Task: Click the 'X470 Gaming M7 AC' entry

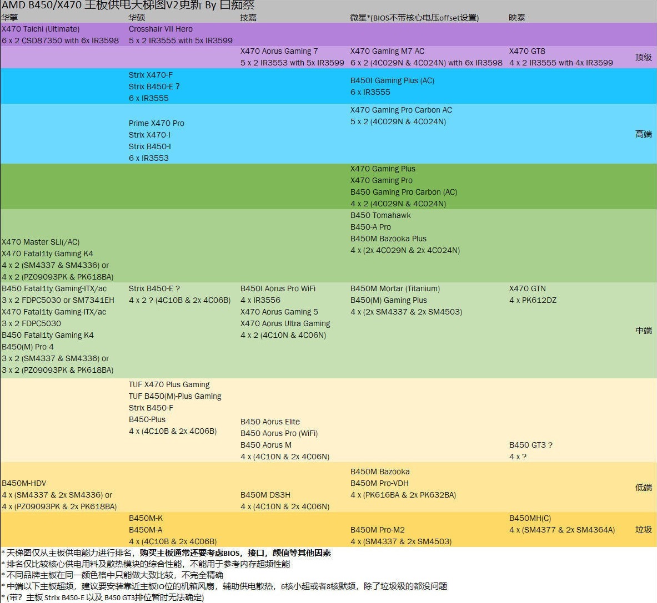Action: 387,51
